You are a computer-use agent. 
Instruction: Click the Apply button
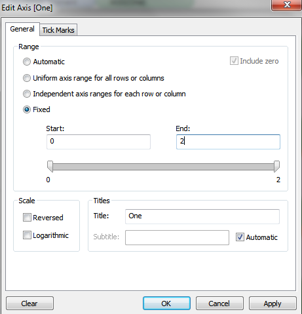pyautogui.click(x=273, y=304)
